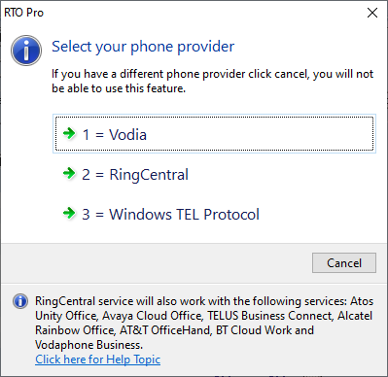Choose Vodia as the phone provider
The width and height of the screenshot is (388, 377).
tap(214, 133)
